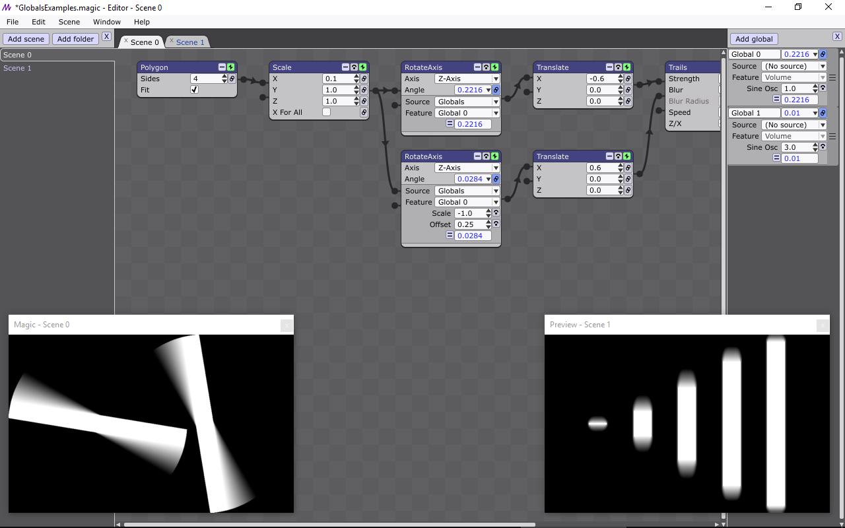Collapse the Polygon node with its minus icon

click(x=222, y=67)
